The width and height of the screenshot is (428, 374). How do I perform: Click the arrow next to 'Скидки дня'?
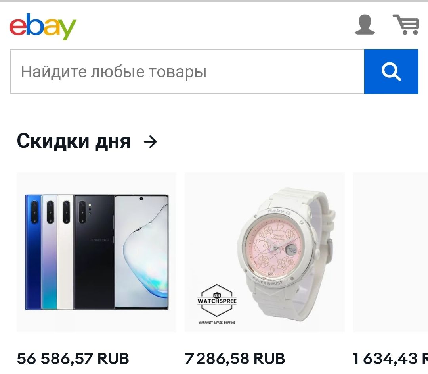(x=151, y=142)
